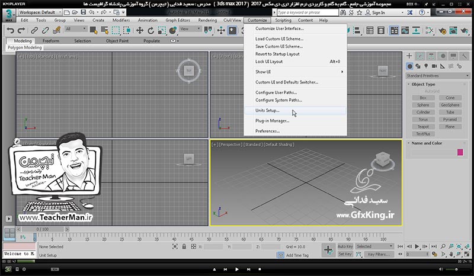Choose Units Setup from Customize menu
The width and height of the screenshot is (474, 276).
tap(295, 110)
